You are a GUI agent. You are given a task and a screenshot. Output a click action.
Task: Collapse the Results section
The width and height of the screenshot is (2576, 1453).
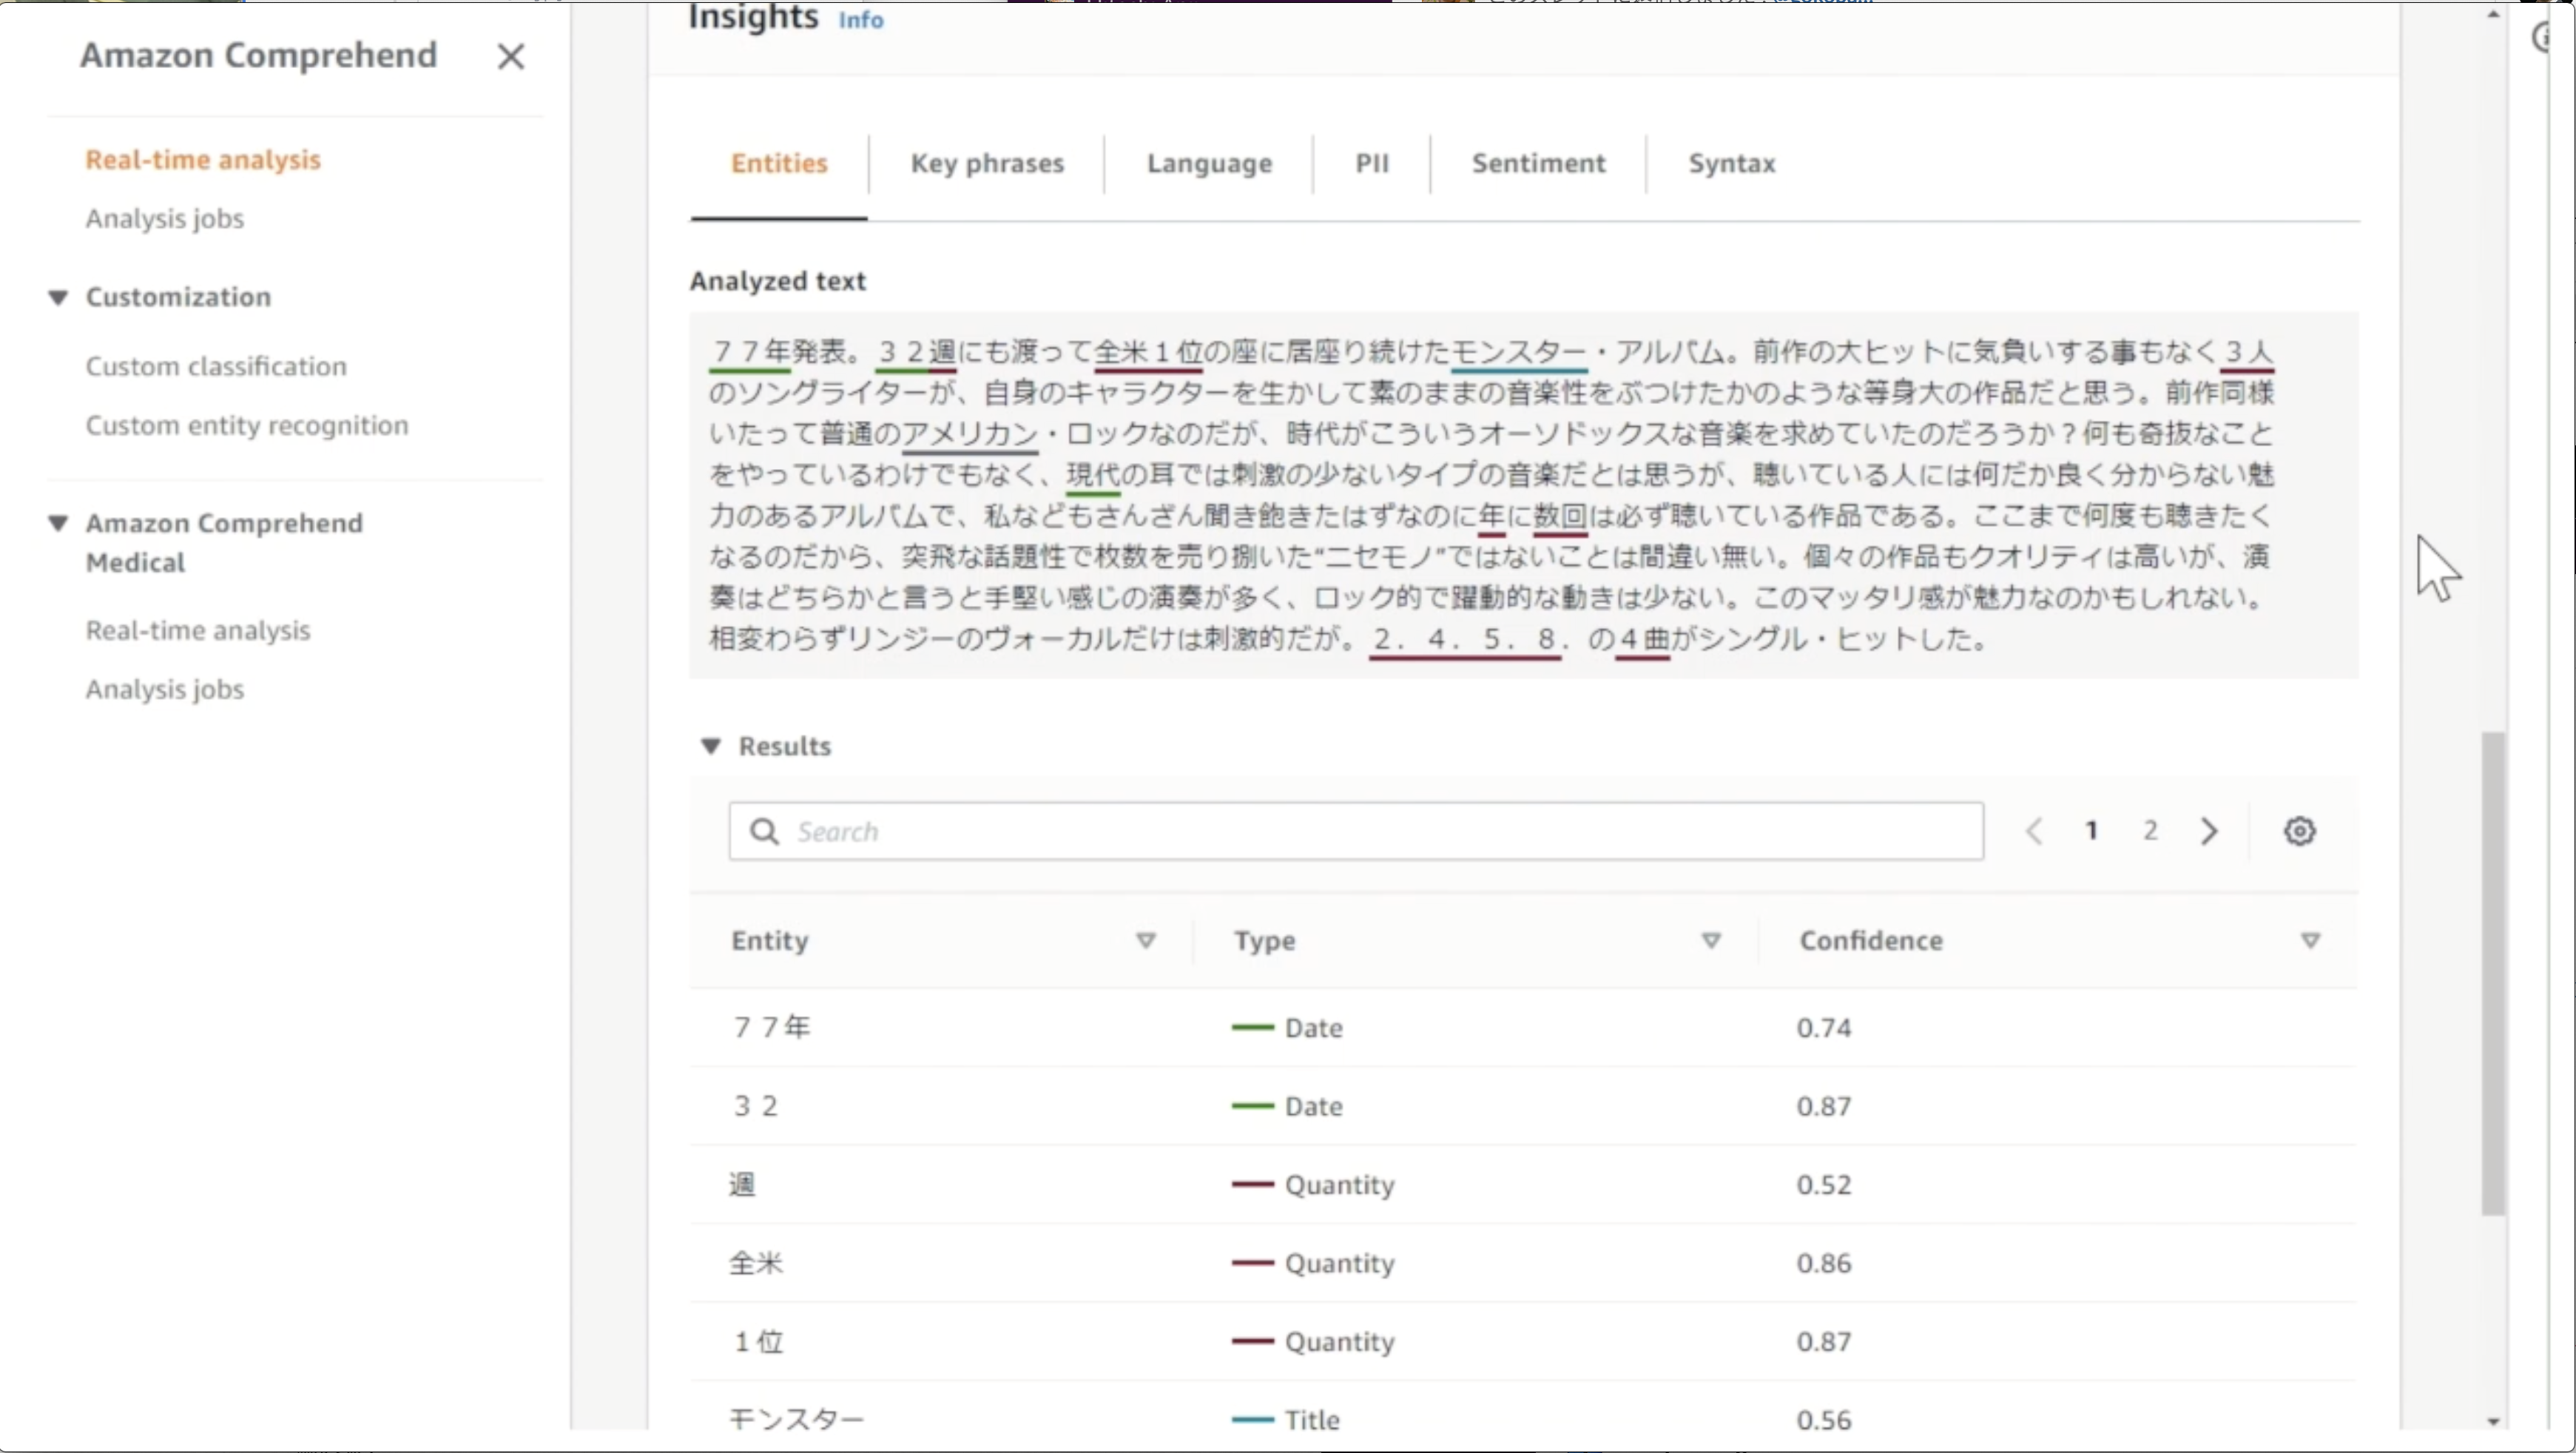711,746
